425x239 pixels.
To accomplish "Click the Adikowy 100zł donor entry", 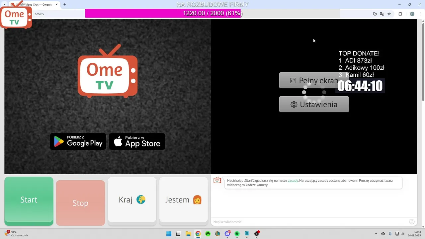I will (362, 68).
